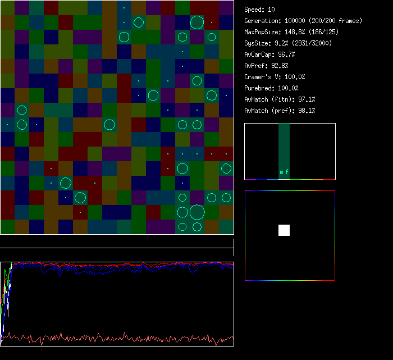
Task: Select the Cramer's V: 100.0% line
Action: 275,77
